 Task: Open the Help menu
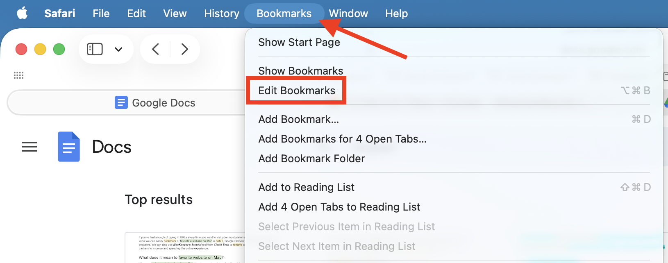396,14
